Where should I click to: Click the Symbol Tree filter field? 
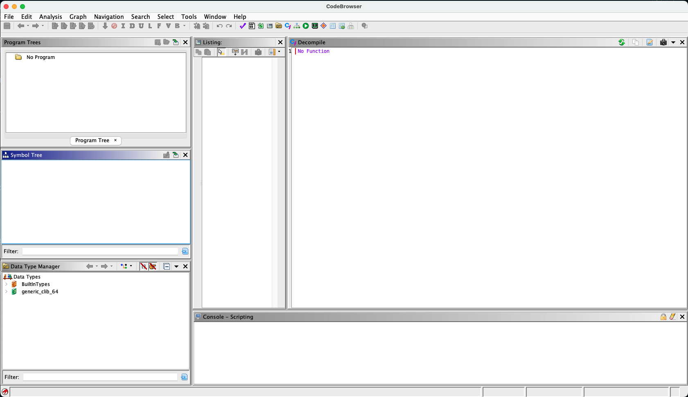[100, 251]
